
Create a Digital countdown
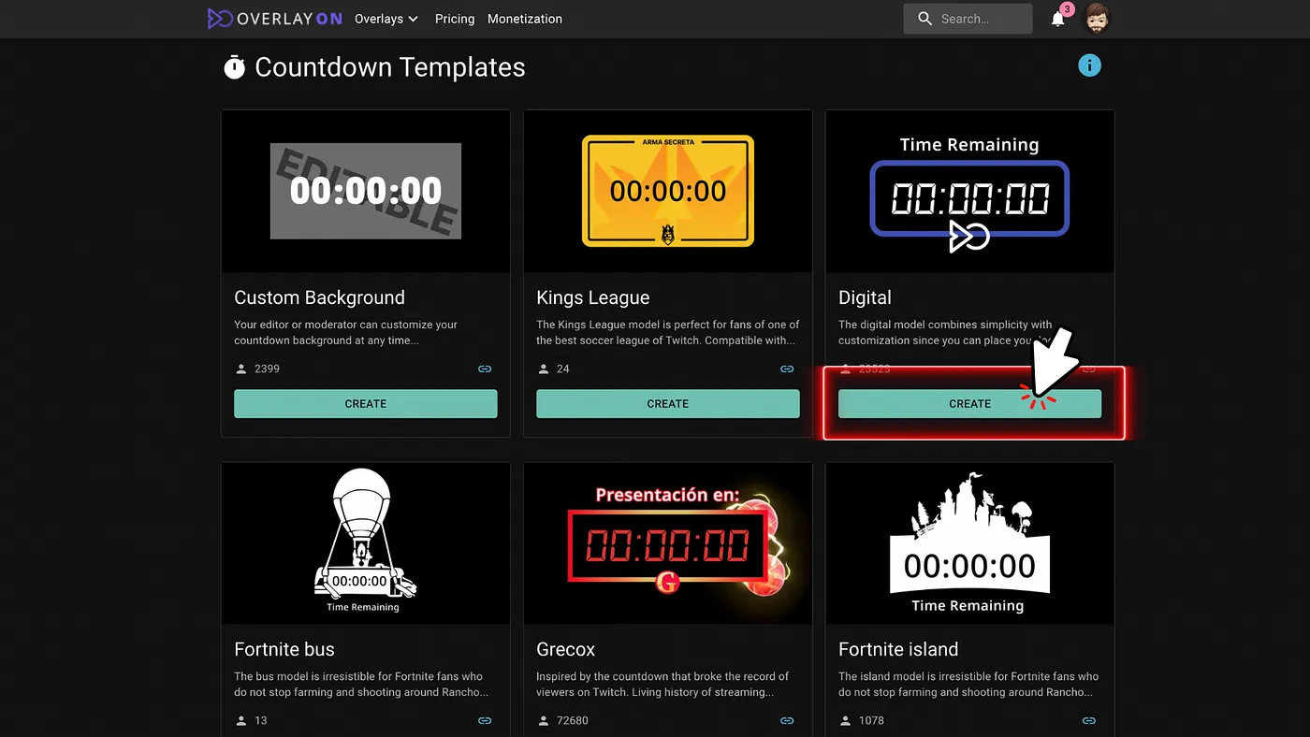point(969,403)
